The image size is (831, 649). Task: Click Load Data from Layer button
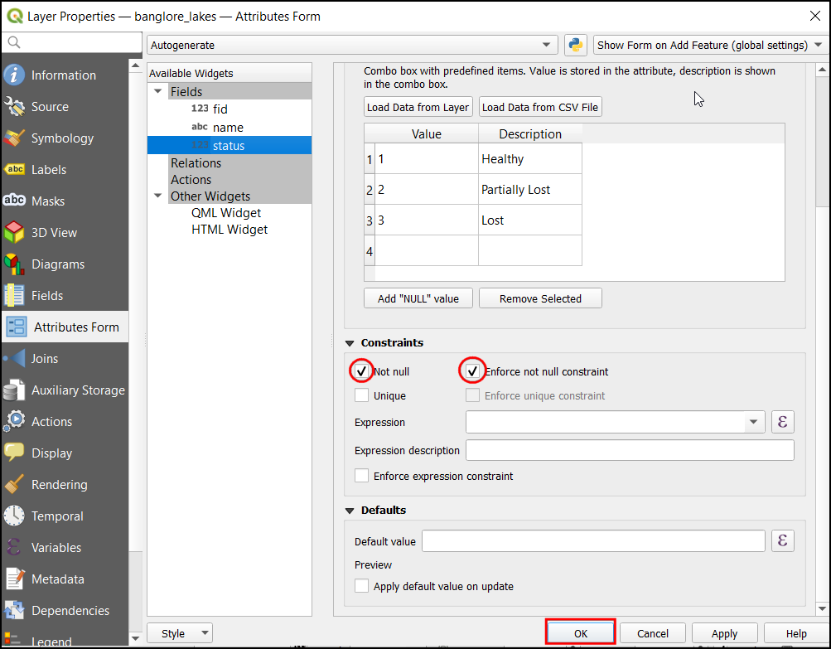(418, 107)
